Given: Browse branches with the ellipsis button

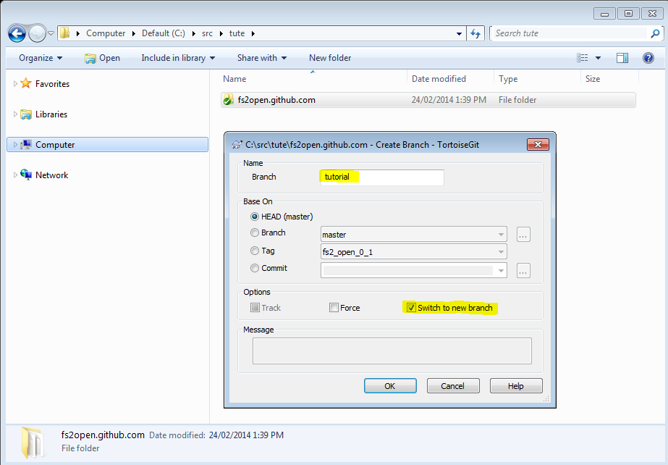Looking at the screenshot, I should pyautogui.click(x=524, y=234).
